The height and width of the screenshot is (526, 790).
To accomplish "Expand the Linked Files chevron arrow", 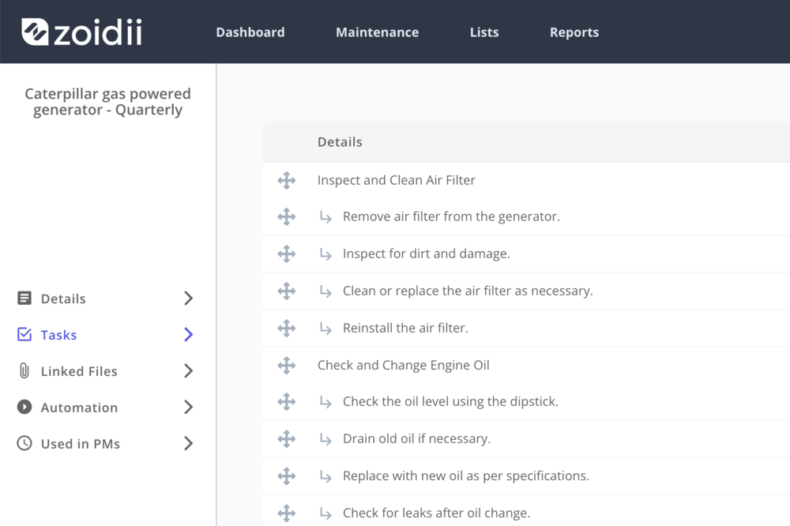I will tap(189, 371).
